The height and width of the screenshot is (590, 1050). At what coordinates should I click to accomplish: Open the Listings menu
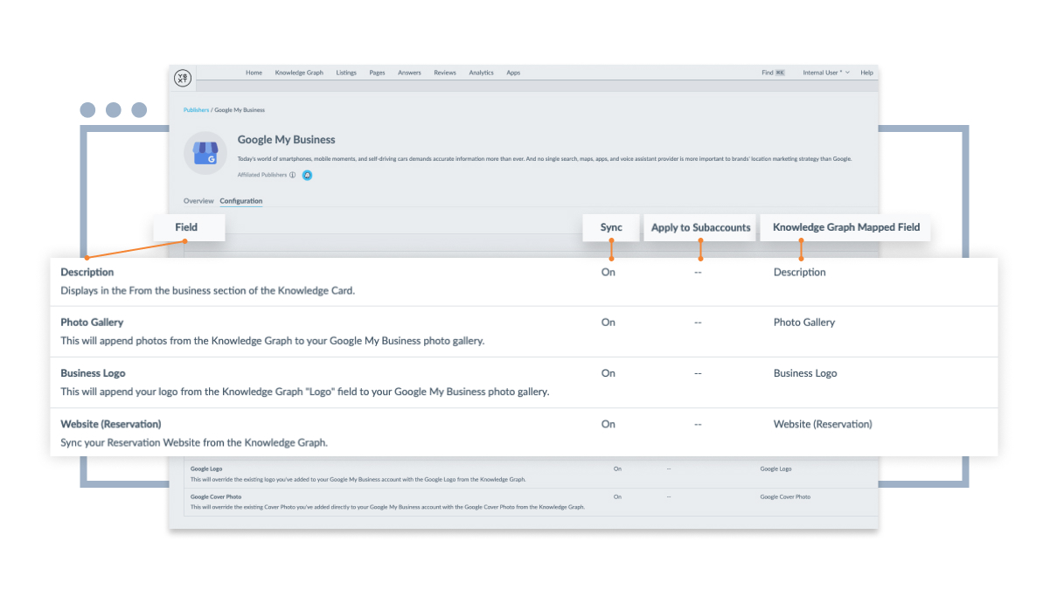[x=346, y=73]
